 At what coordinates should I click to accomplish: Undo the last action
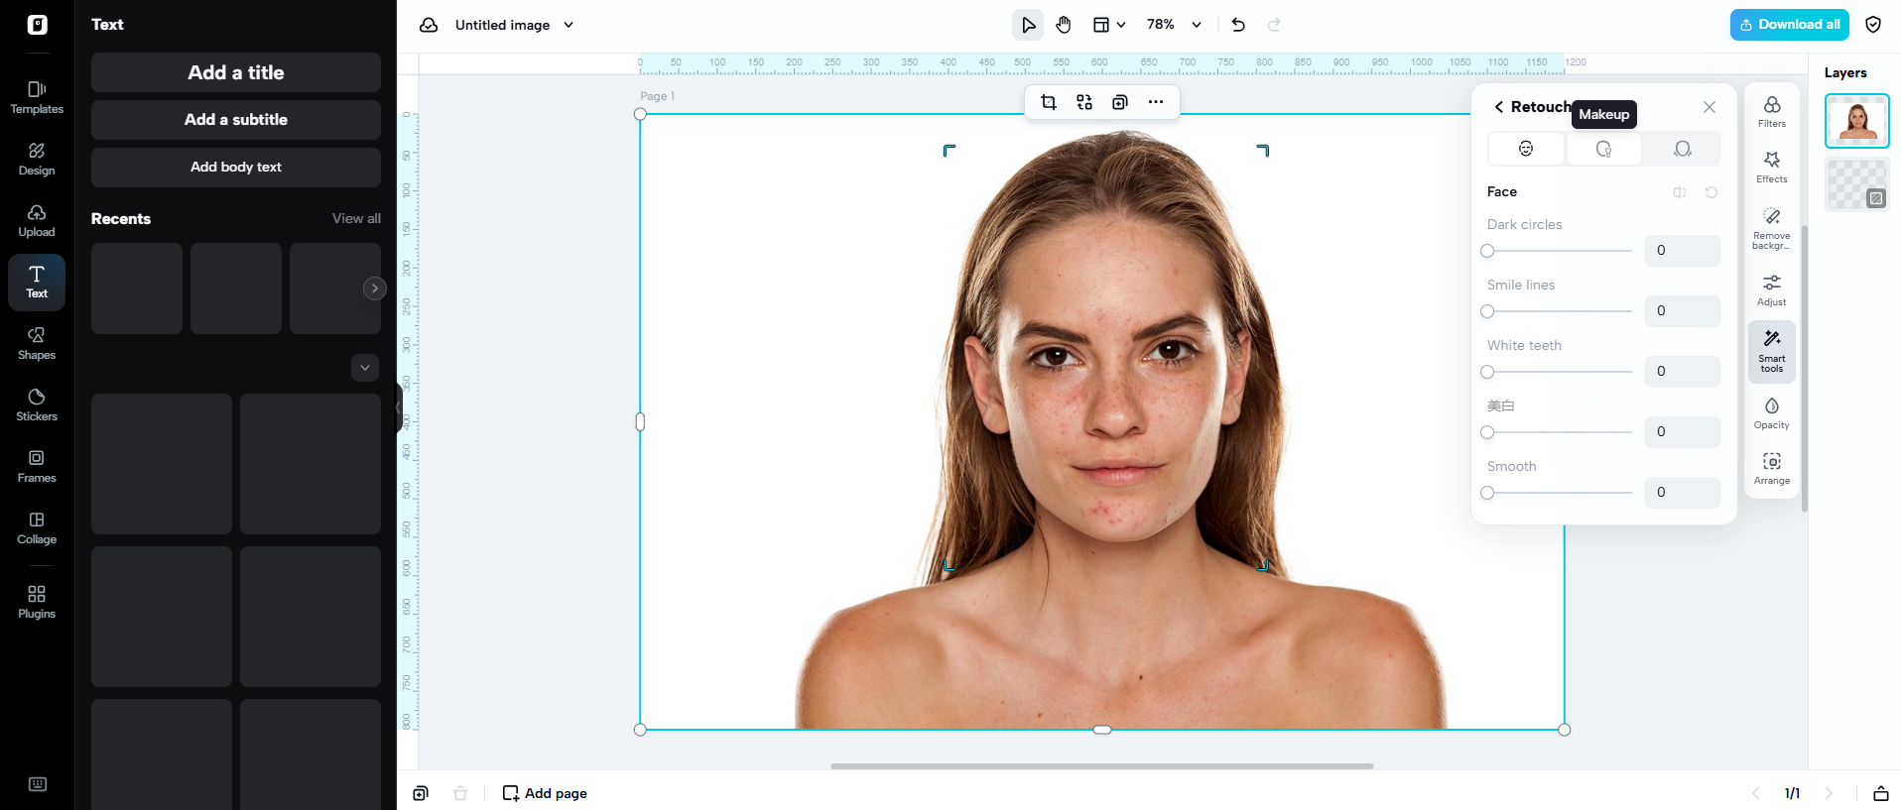[x=1238, y=25]
